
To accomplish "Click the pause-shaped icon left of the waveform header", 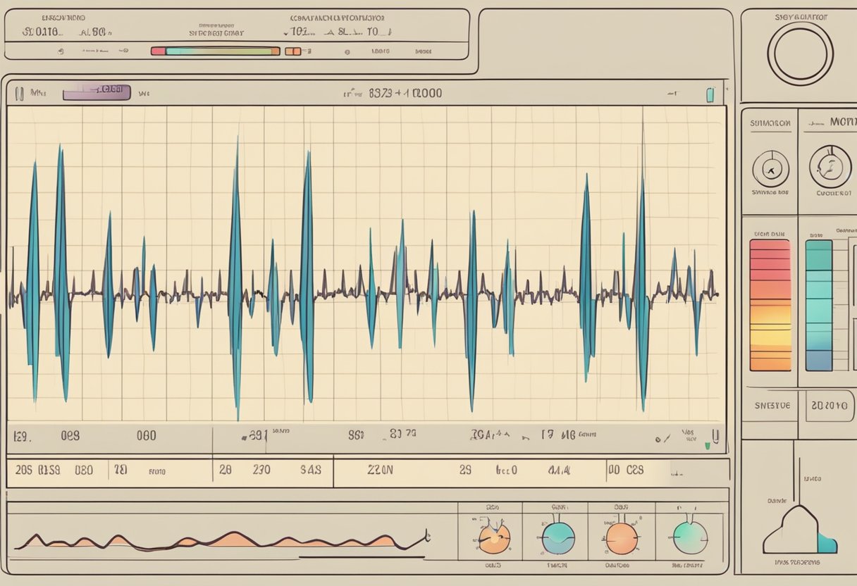I will [19, 93].
